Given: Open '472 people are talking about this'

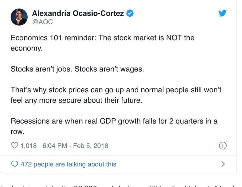Looking at the screenshot, I should click(x=68, y=164).
